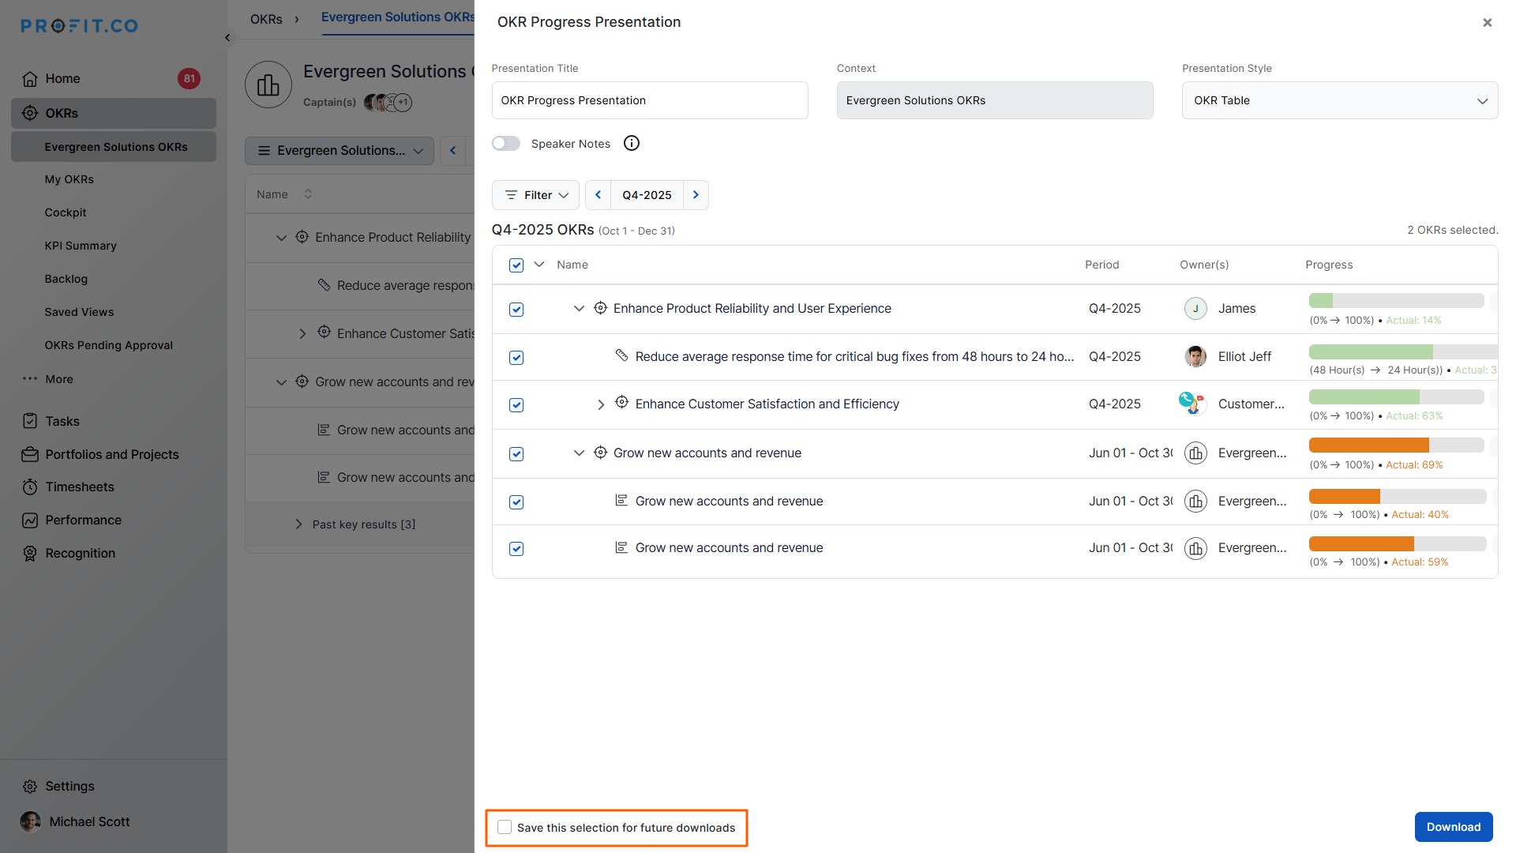
Task: Go to next quarter arrow
Action: tap(696, 195)
